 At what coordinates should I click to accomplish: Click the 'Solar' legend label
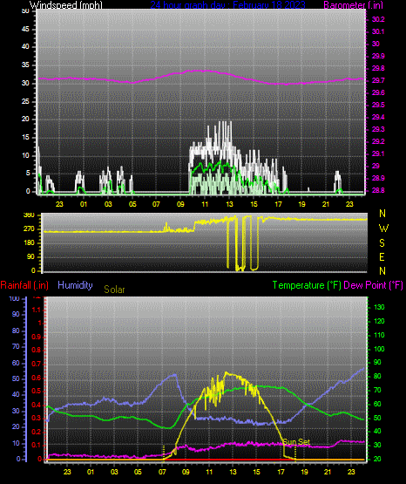(114, 290)
